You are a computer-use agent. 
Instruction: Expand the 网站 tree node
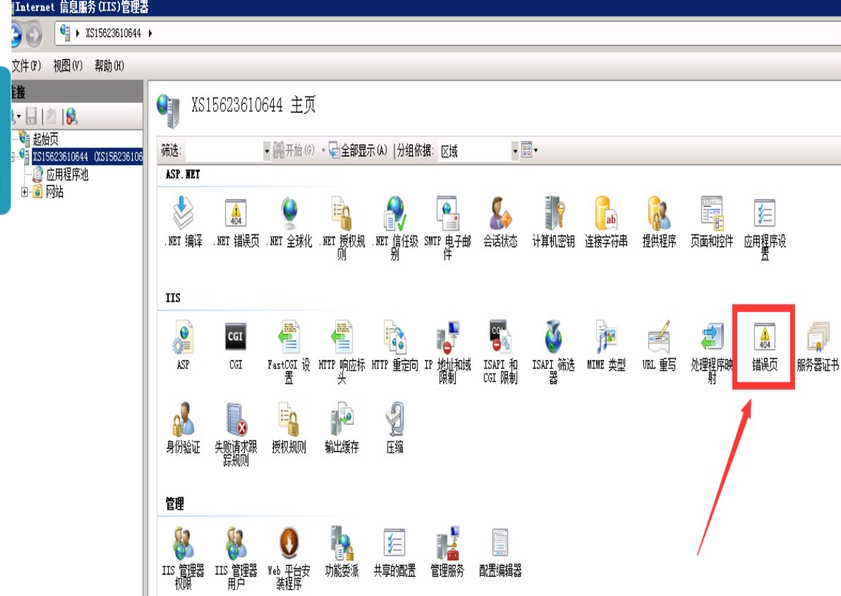click(25, 193)
